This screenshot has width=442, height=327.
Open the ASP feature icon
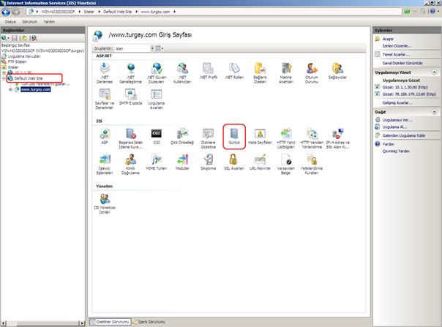coord(105,136)
